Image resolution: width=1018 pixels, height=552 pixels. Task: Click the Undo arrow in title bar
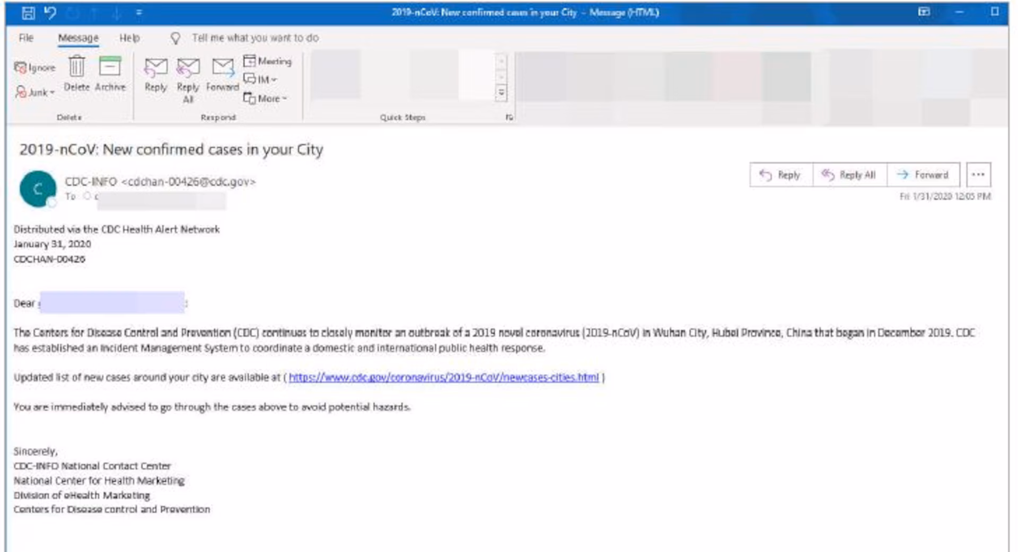[50, 13]
